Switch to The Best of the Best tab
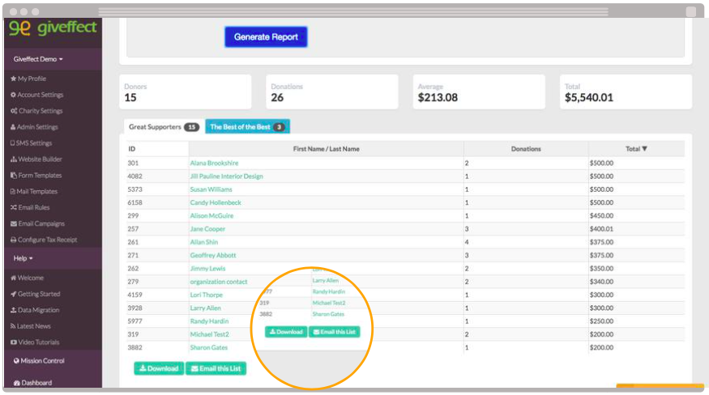Screen dimensions: 709x395 click(x=247, y=127)
